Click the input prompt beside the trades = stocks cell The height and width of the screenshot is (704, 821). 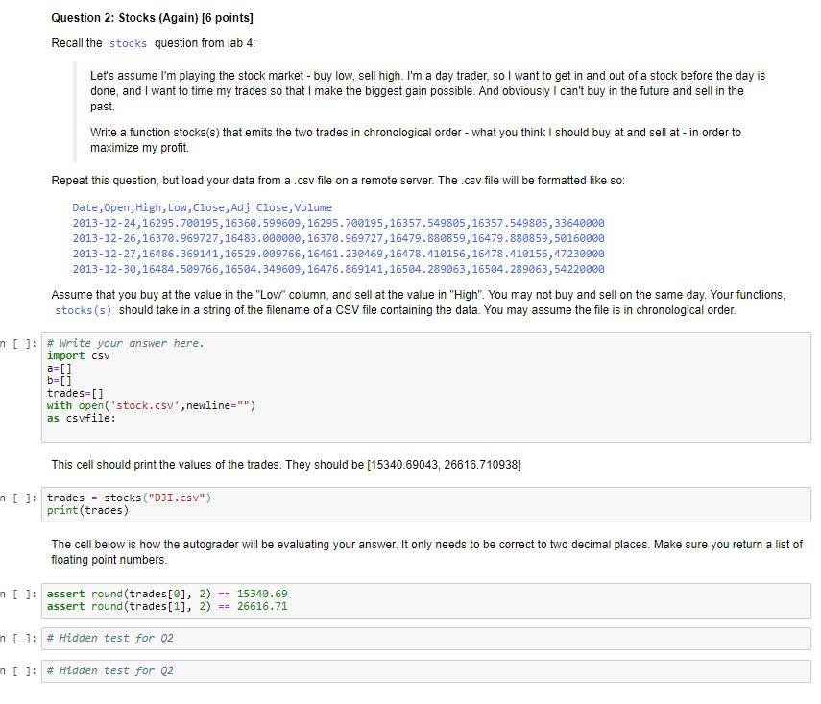[19, 498]
